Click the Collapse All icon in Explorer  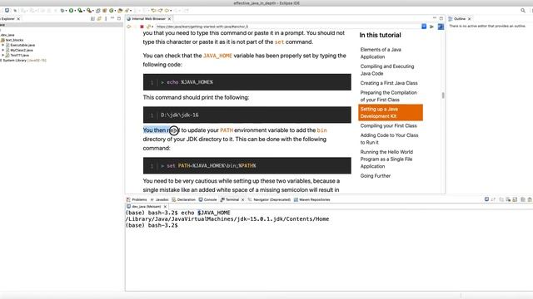(x=92, y=18)
